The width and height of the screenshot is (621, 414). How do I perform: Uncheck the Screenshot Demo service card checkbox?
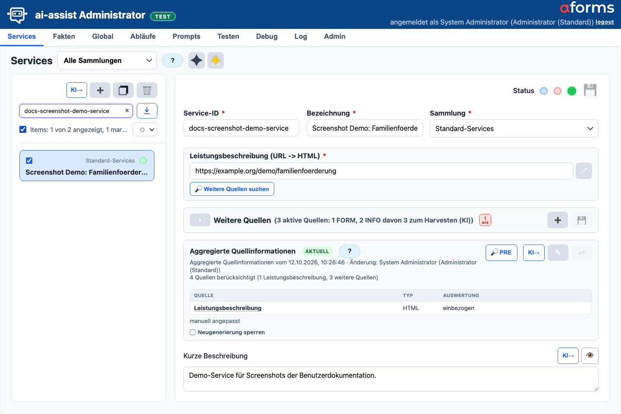pyautogui.click(x=29, y=160)
